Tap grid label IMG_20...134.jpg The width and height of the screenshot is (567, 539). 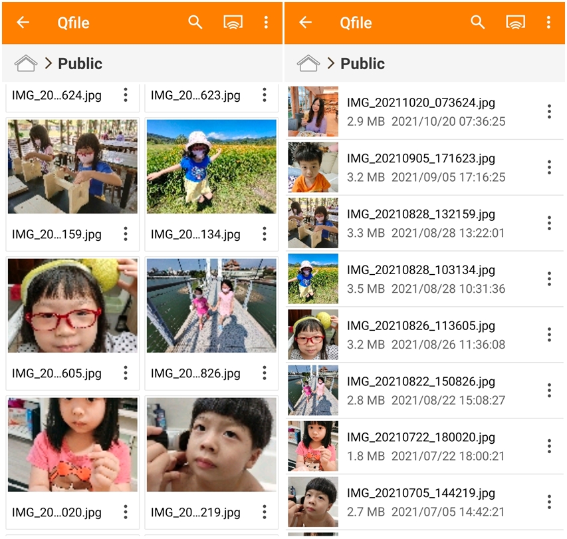195,235
